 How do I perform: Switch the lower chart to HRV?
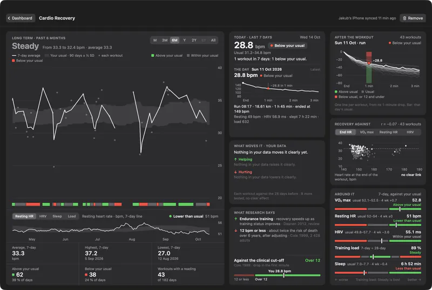tap(43, 216)
